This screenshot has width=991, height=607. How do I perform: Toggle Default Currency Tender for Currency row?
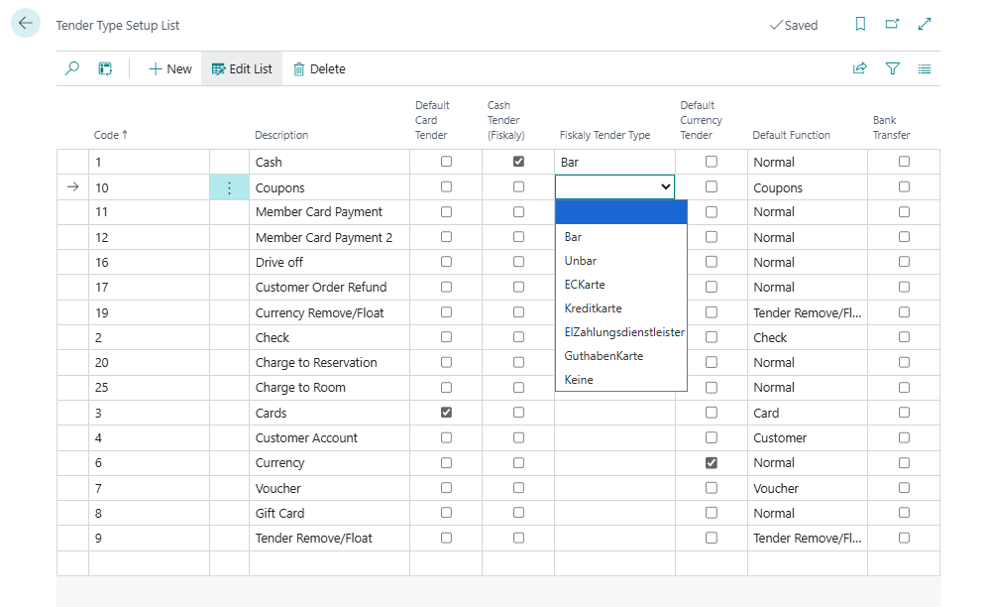pyautogui.click(x=711, y=462)
